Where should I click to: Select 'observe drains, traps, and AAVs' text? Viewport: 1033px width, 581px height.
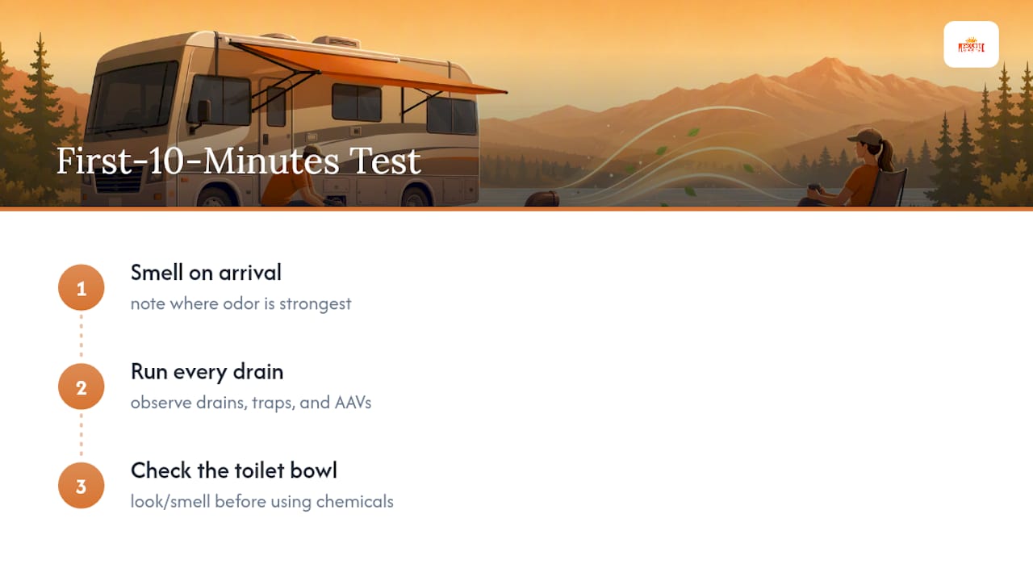point(251,403)
